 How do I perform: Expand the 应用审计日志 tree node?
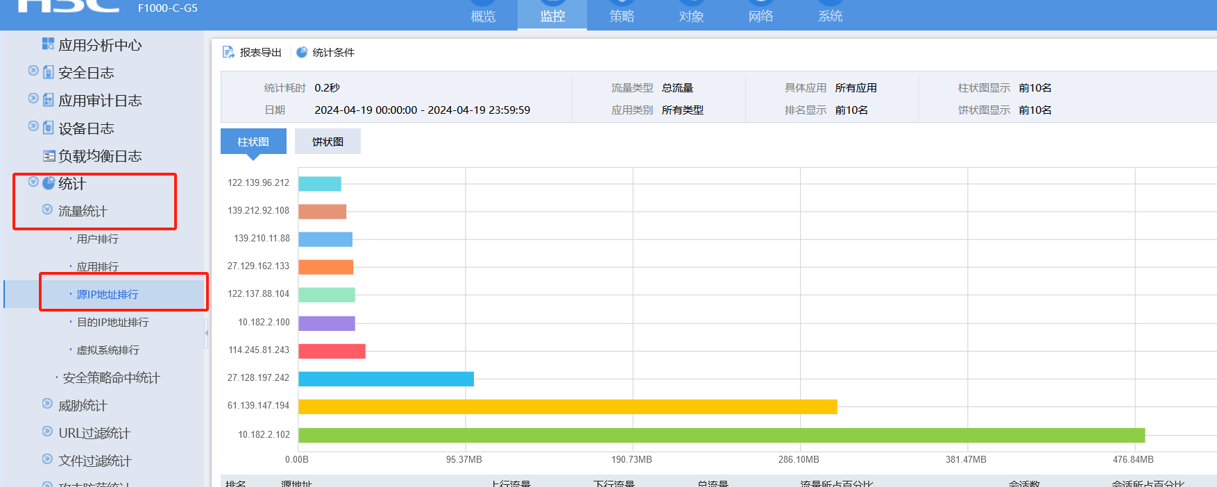(33, 98)
